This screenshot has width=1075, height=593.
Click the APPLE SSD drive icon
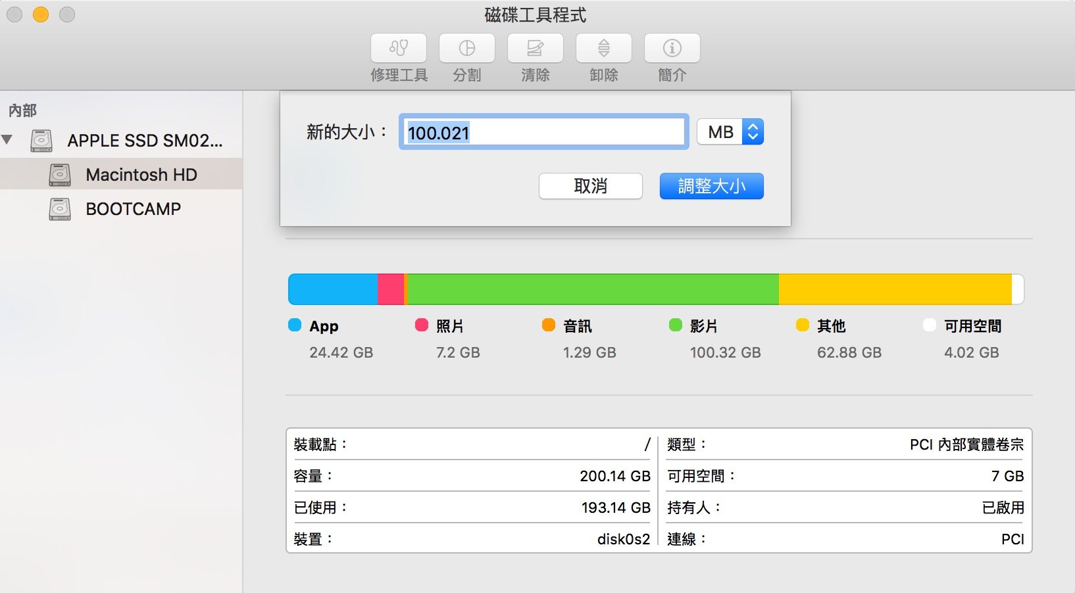coord(41,140)
